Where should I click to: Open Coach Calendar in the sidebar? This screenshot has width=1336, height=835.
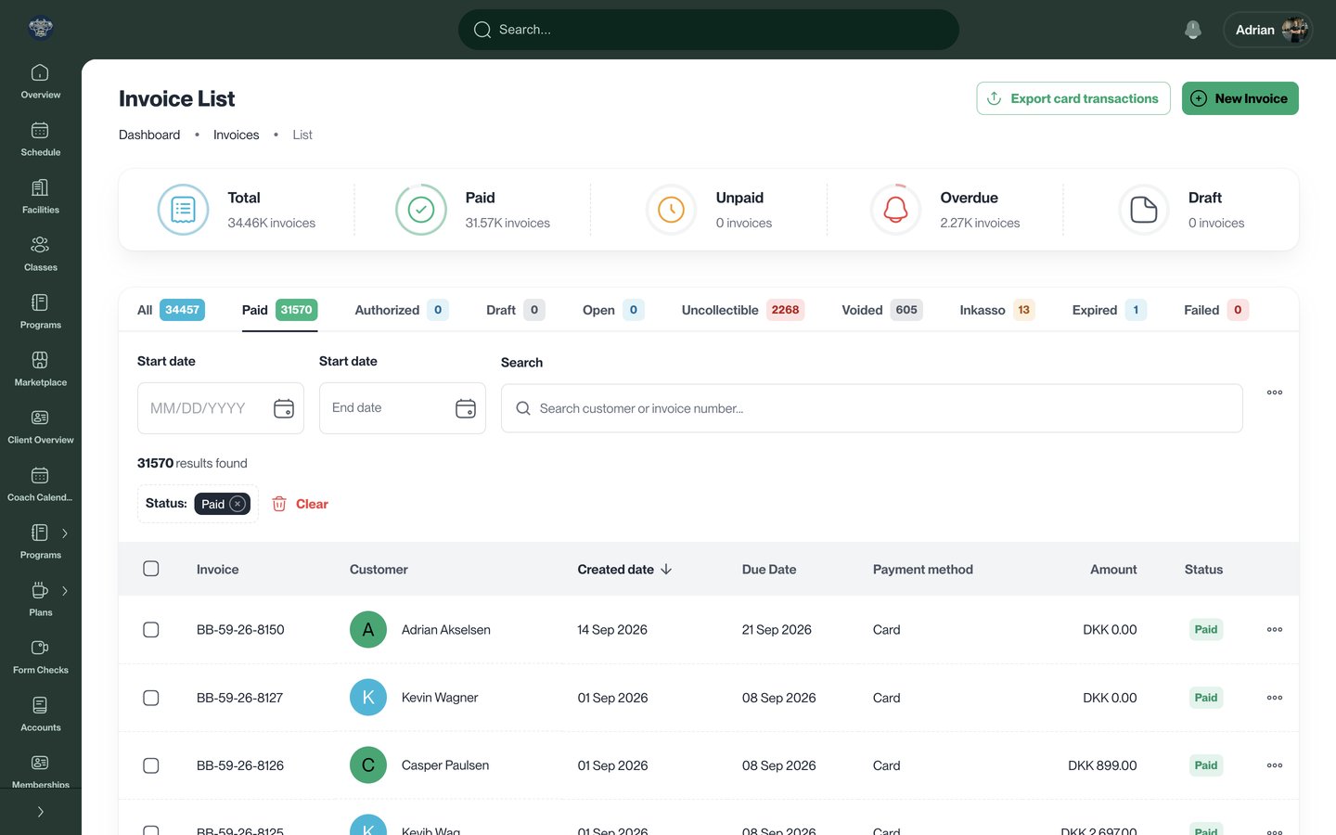pyautogui.click(x=40, y=484)
